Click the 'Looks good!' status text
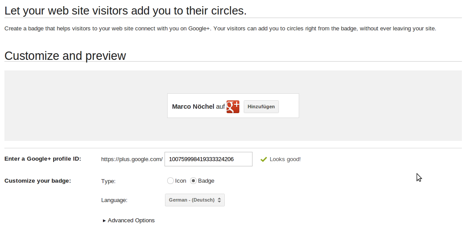Image resolution: width=476 pixels, height=228 pixels. tap(285, 159)
